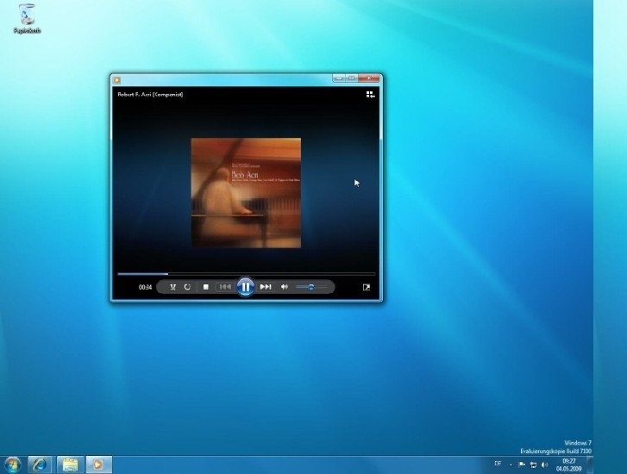Click the Windows Media Player title icon
Screen dimensions: 627x474
click(116, 80)
